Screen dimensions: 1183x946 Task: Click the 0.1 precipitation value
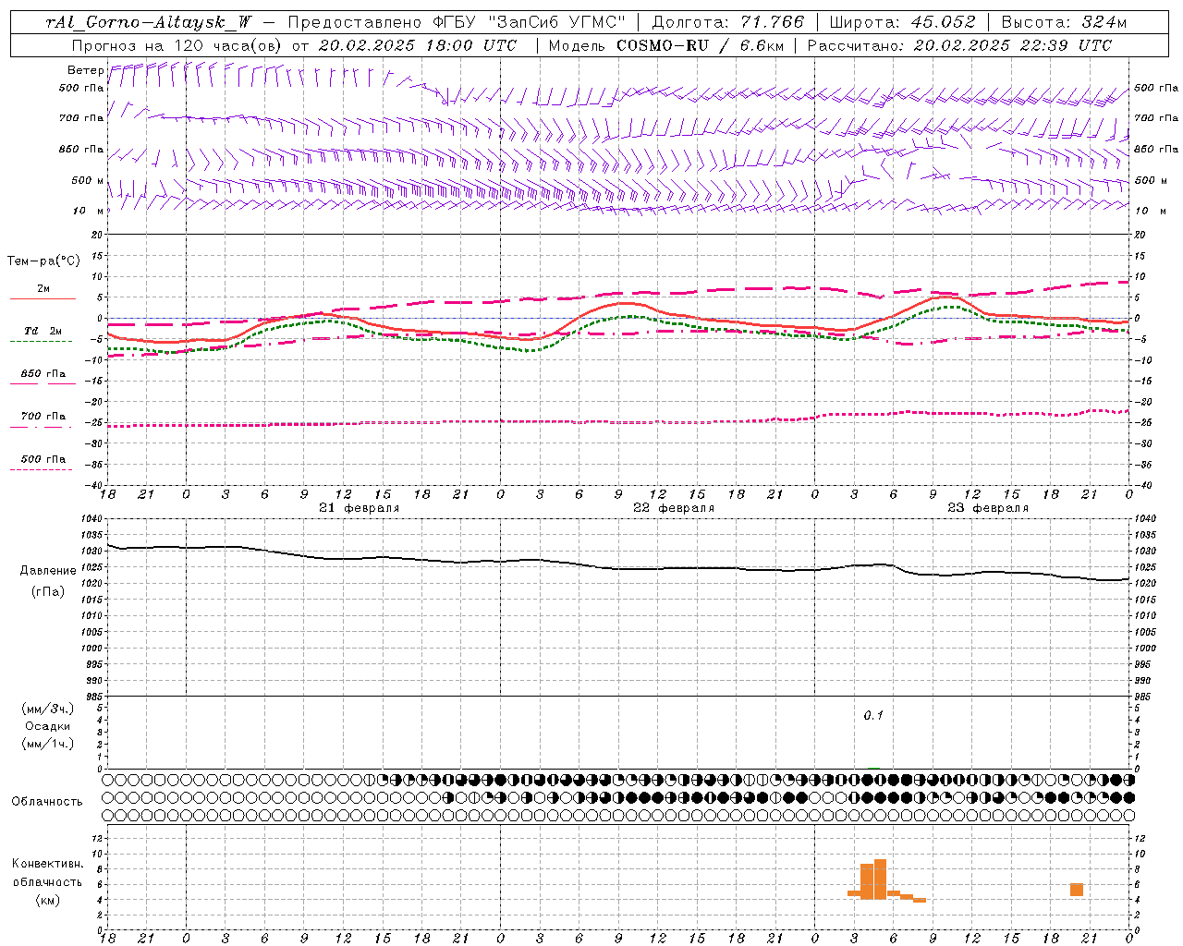point(873,716)
